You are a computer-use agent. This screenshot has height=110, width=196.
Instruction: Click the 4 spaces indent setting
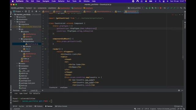(153, 109)
